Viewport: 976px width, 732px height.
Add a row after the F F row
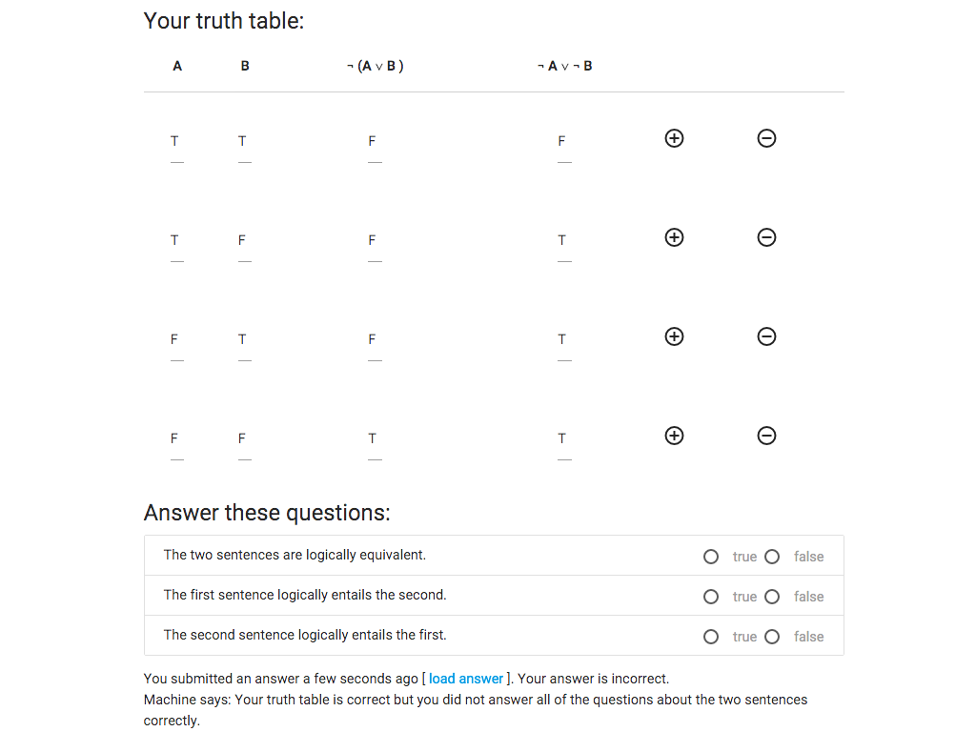pyautogui.click(x=674, y=437)
